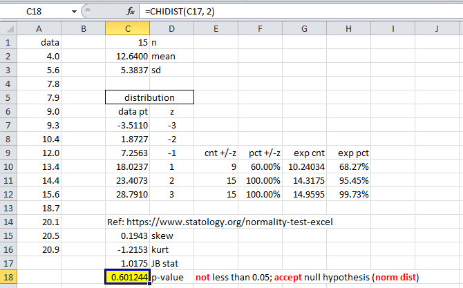Select column F header
Viewport: 463px width, 288px height.
[260, 28]
